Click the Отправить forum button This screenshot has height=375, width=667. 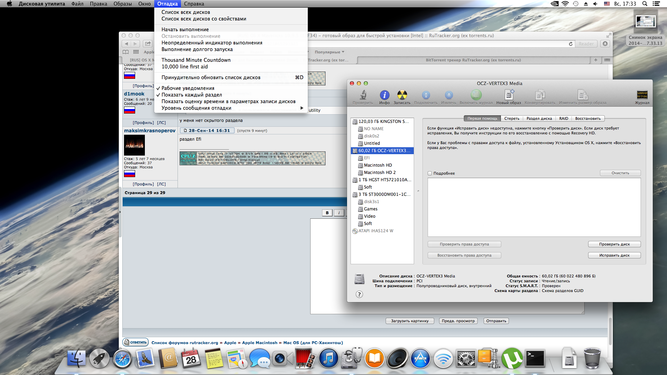coord(496,321)
